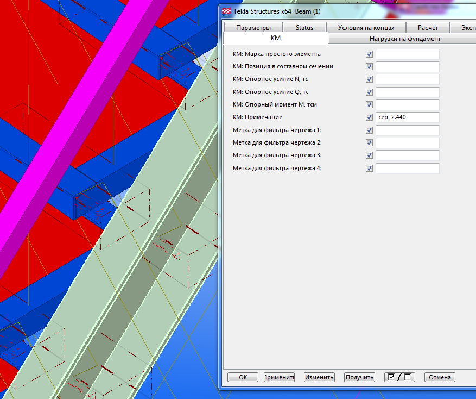
Task: Select the КМ tab
Action: (x=275, y=39)
